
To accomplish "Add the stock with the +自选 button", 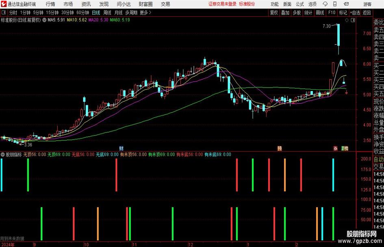I will pos(355,13).
